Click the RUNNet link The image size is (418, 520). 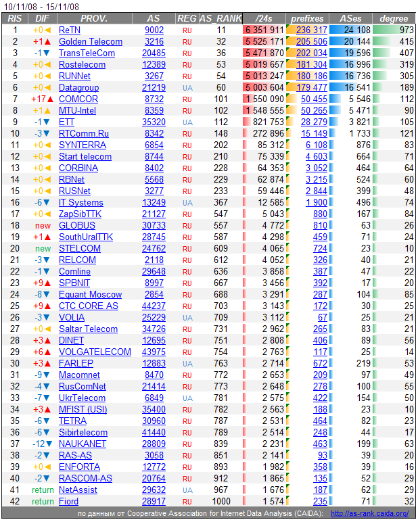pyautogui.click(x=74, y=76)
